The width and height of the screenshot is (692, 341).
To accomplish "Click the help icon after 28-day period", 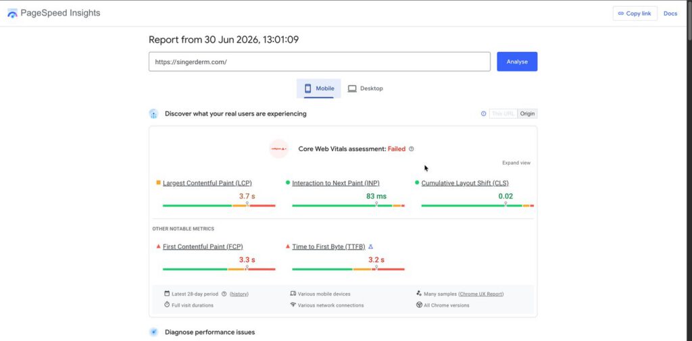I will pos(224,294).
